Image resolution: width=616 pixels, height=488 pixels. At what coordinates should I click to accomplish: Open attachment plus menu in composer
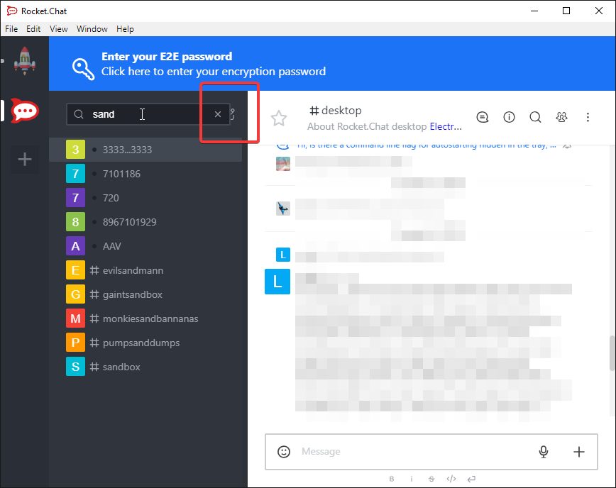[578, 452]
